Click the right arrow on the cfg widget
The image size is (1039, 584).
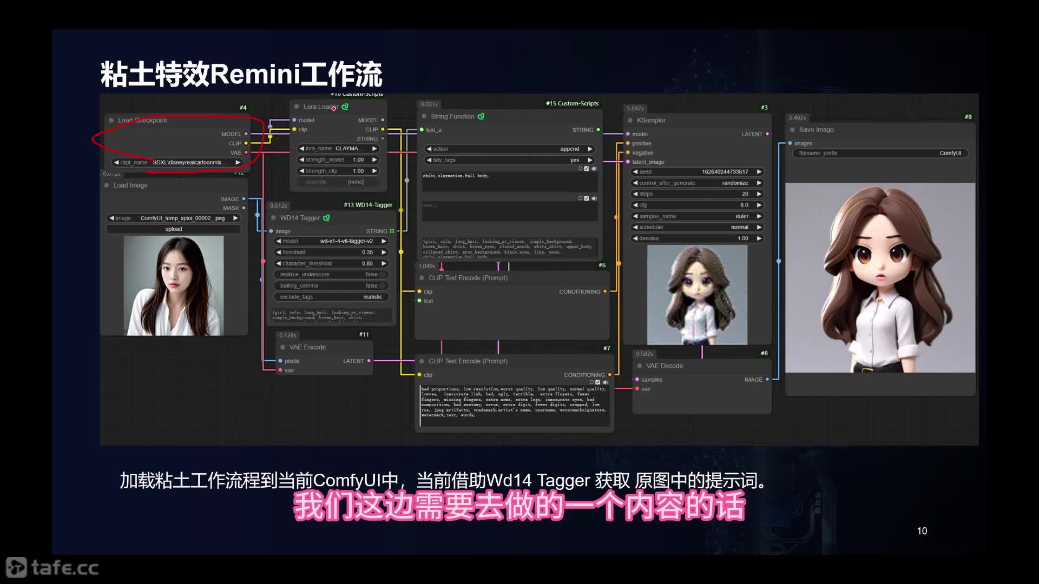[759, 205]
